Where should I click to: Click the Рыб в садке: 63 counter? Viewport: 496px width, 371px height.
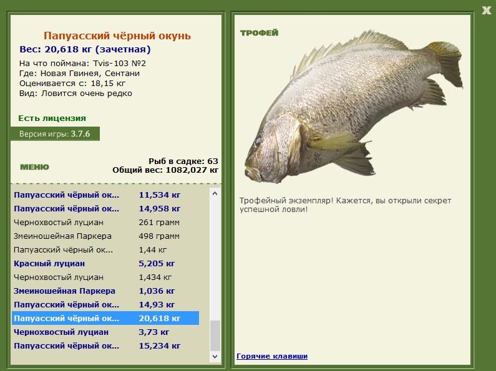[x=183, y=161]
